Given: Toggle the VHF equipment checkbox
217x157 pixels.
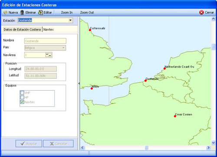Looking at the screenshot, I should 22,92.
